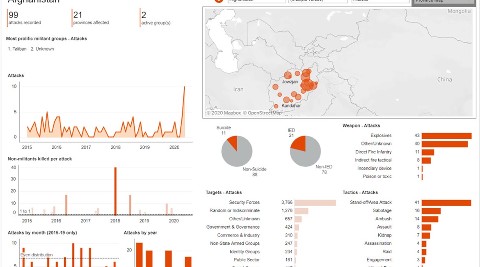This screenshot has width=480, height=267.
Task: Click '1. Taliban' in prolific groups list
Action: point(17,49)
